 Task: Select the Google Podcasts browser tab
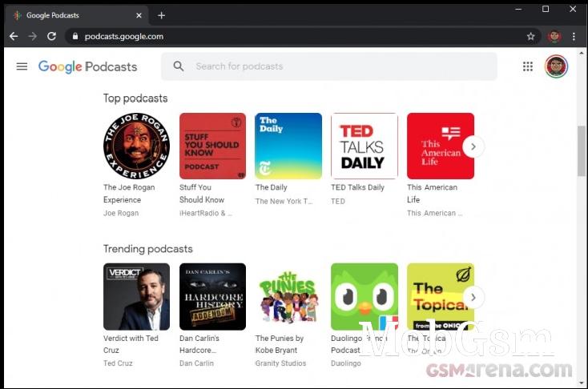tap(76, 15)
